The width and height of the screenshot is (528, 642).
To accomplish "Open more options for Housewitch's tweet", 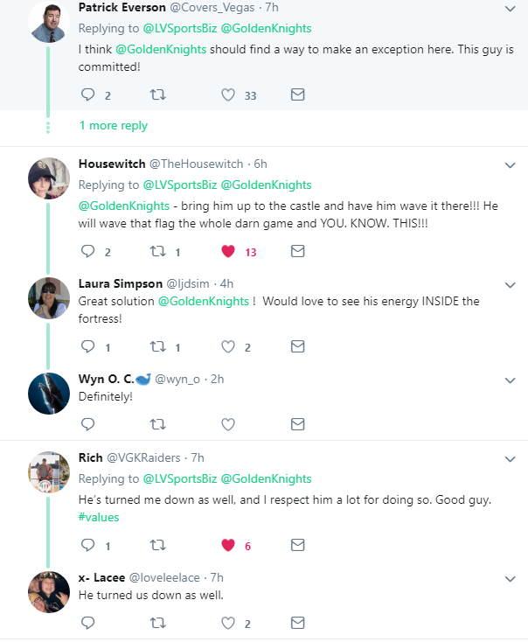I will click(511, 164).
